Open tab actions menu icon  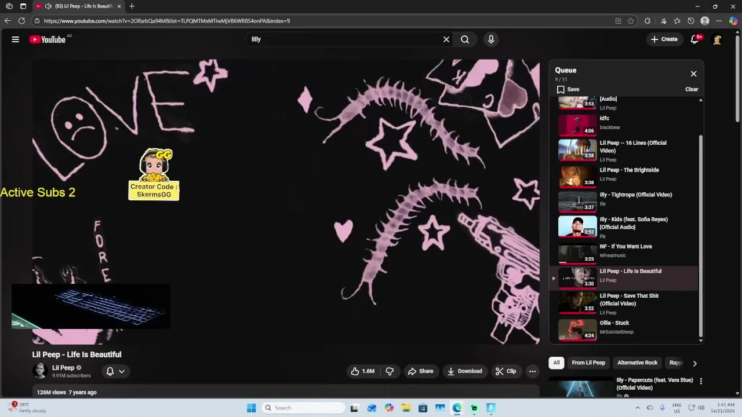pyautogui.click(x=23, y=6)
